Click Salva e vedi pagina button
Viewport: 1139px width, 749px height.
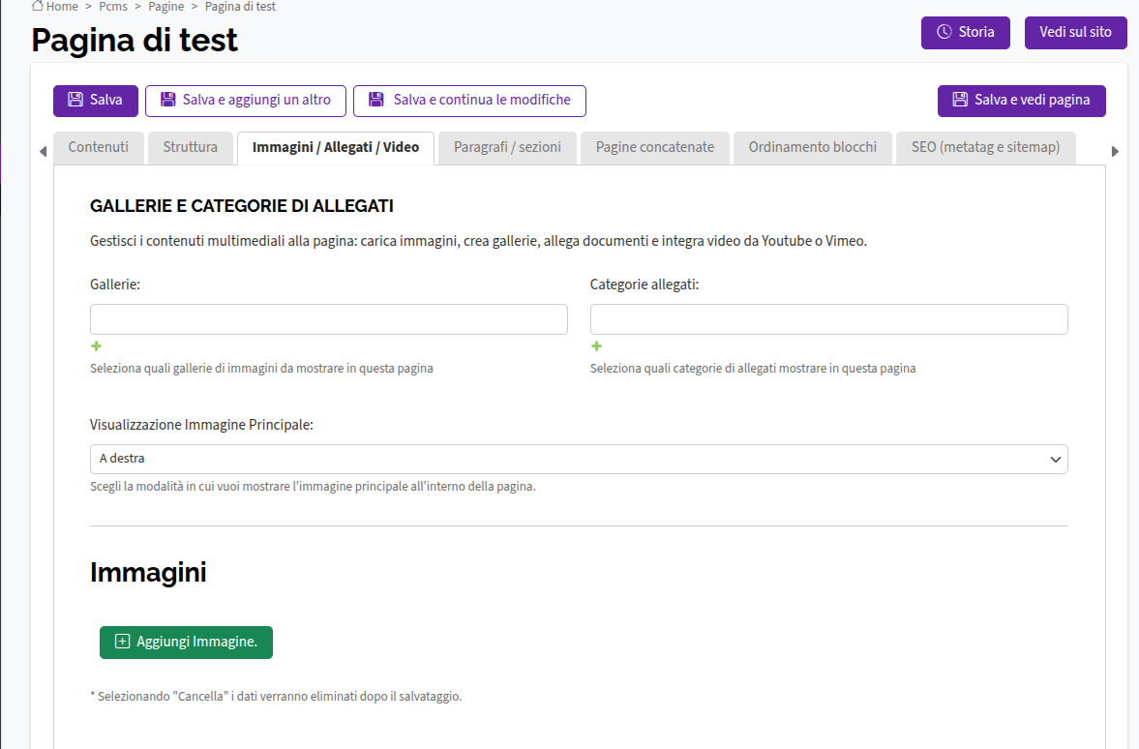1021,101
